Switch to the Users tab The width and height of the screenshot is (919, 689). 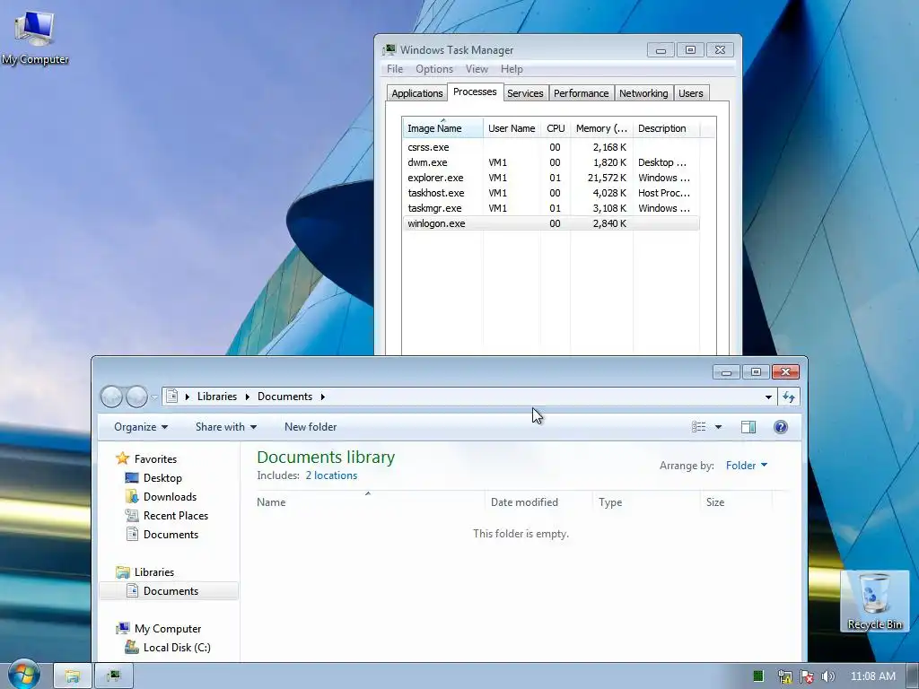tap(690, 93)
